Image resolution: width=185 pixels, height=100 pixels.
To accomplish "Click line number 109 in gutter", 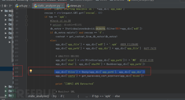I will click(x=16, y=72).
